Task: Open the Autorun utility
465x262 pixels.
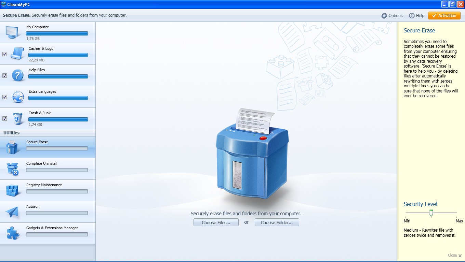Action: pyautogui.click(x=48, y=212)
